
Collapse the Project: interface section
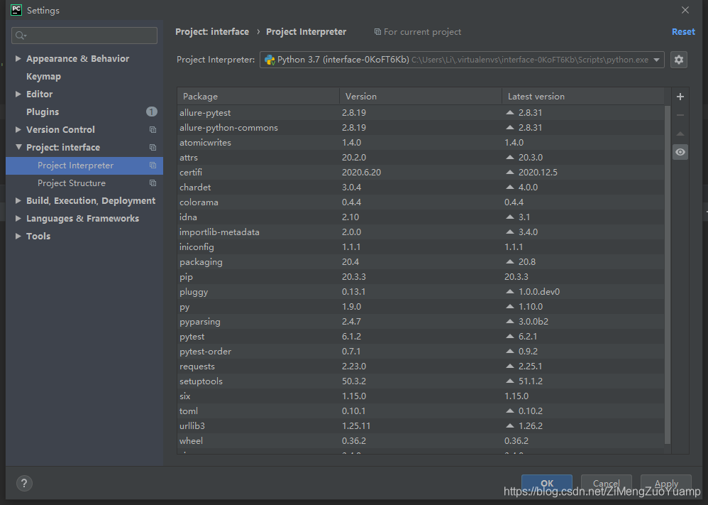pyautogui.click(x=18, y=147)
